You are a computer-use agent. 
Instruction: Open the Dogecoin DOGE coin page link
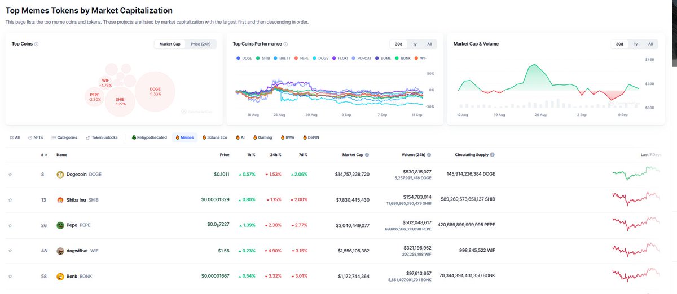[80, 175]
